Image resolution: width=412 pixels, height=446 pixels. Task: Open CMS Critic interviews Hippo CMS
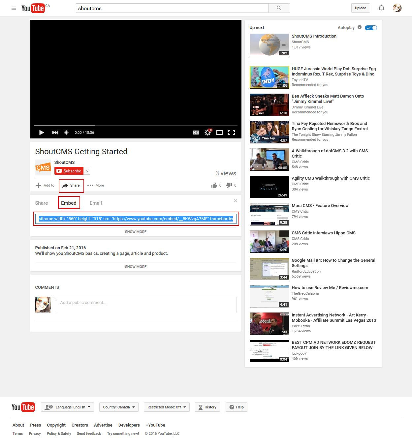pyautogui.click(x=324, y=233)
